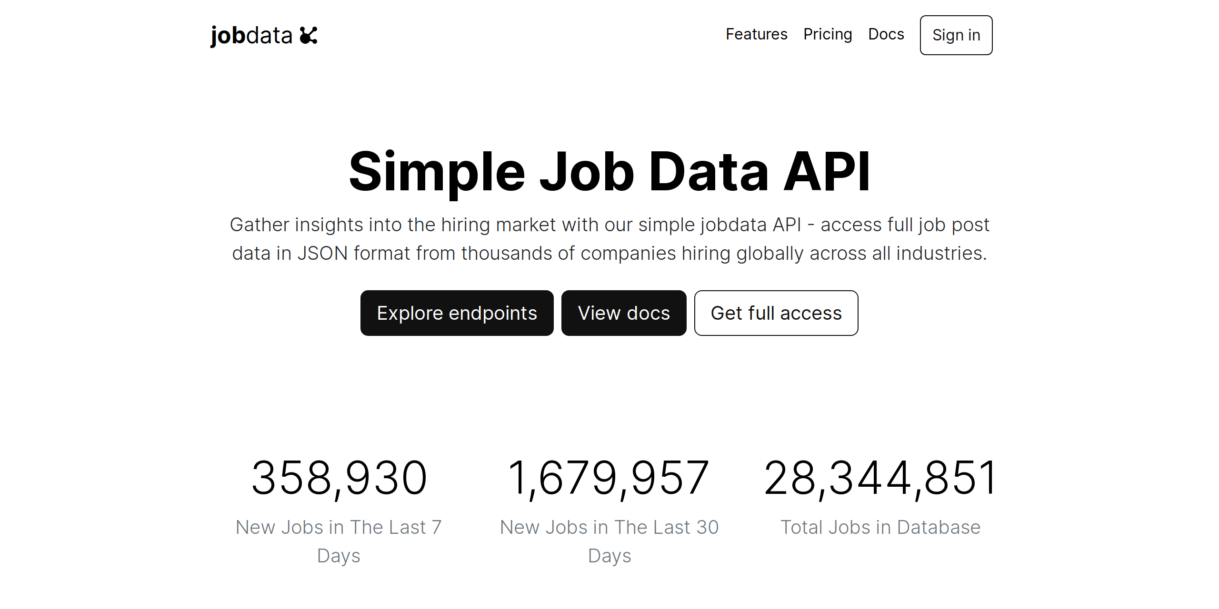Select the Simple Job Data API headline

(609, 172)
